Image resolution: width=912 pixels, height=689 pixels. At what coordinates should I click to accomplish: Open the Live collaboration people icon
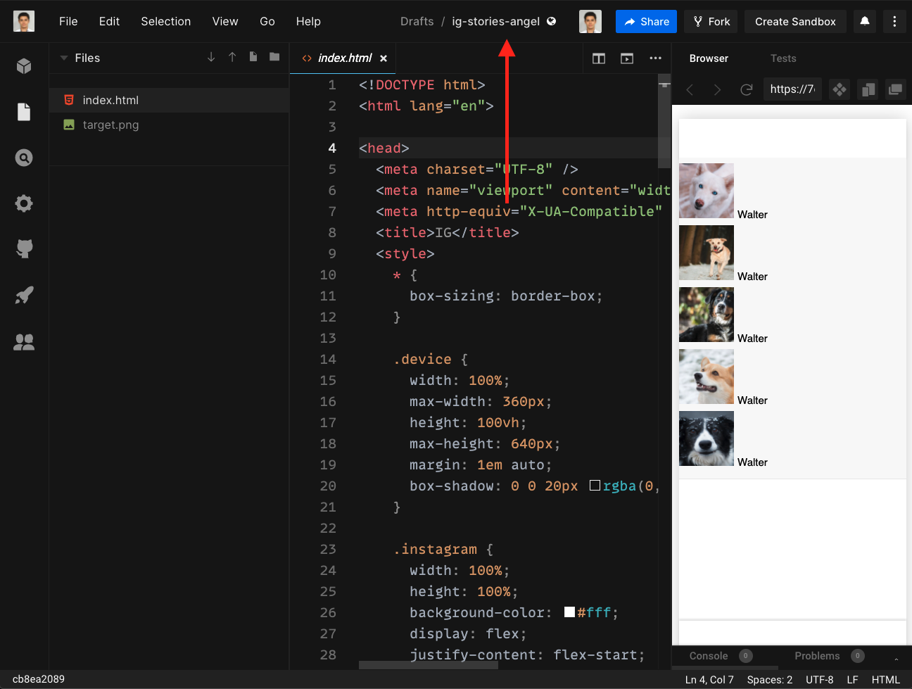24,342
